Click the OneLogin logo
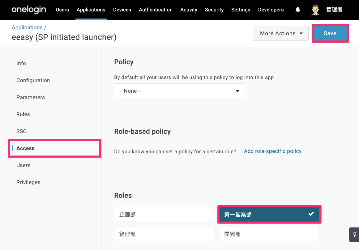 coord(29,10)
